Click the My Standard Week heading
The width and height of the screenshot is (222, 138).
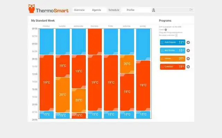pyautogui.click(x=43, y=21)
